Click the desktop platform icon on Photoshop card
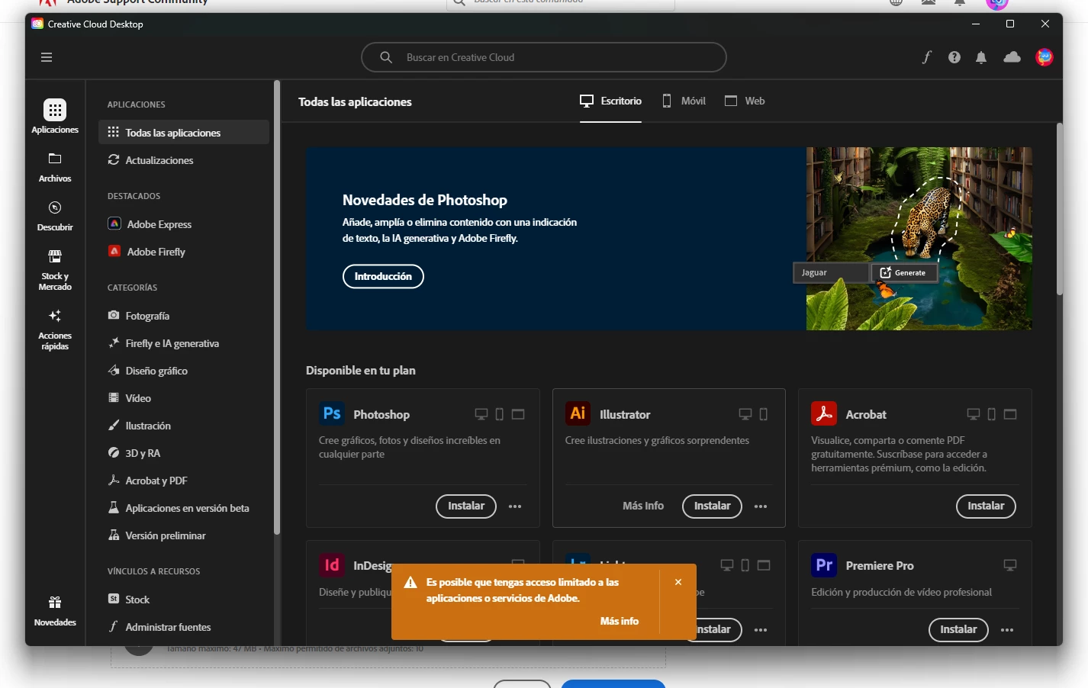This screenshot has width=1088, height=688. 481,414
